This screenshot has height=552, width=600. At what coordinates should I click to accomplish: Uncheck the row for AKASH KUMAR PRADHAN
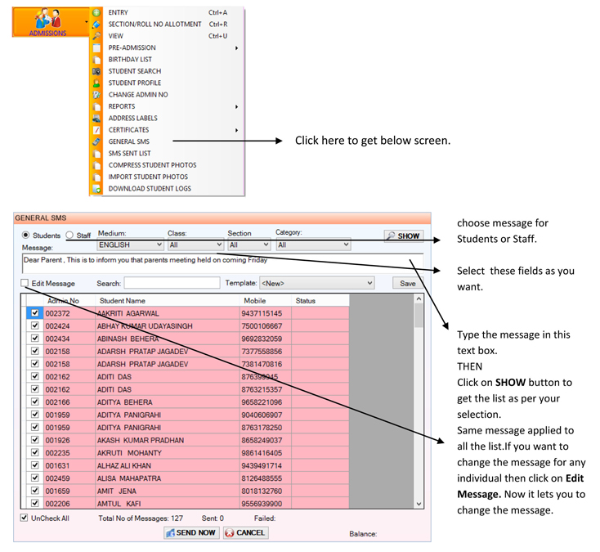click(x=35, y=439)
